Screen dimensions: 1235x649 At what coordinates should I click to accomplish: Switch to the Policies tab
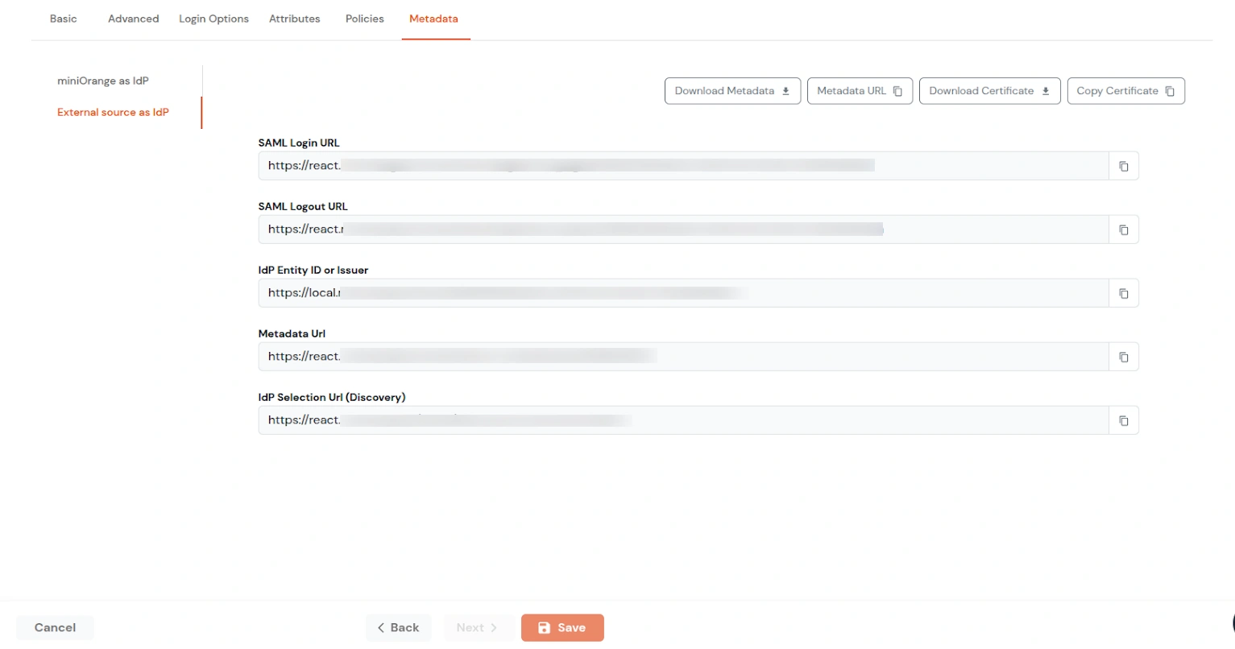point(364,19)
